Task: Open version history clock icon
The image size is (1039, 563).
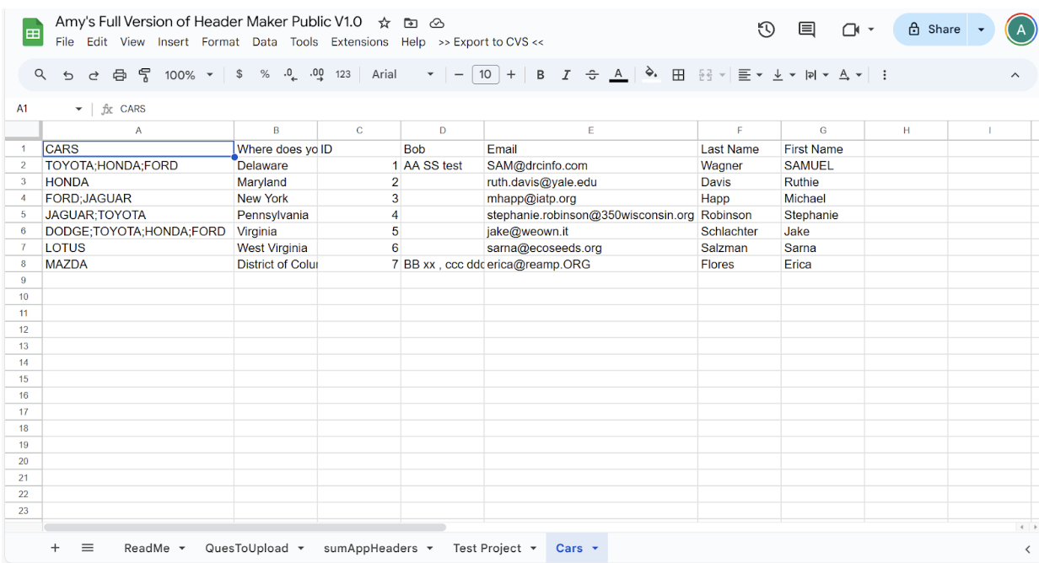Action: point(766,29)
